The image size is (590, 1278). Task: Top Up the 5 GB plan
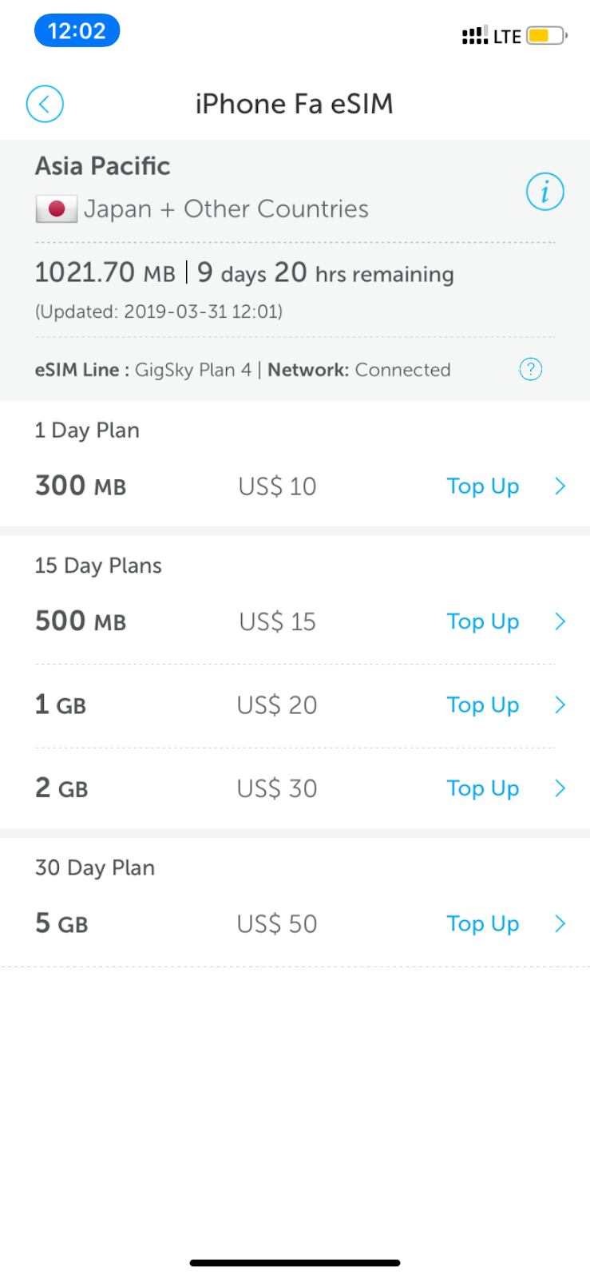482,923
